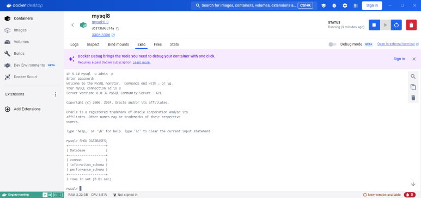Viewport: 421px width, 198px height.
Task: Switch to the Files tab
Action: [158, 44]
